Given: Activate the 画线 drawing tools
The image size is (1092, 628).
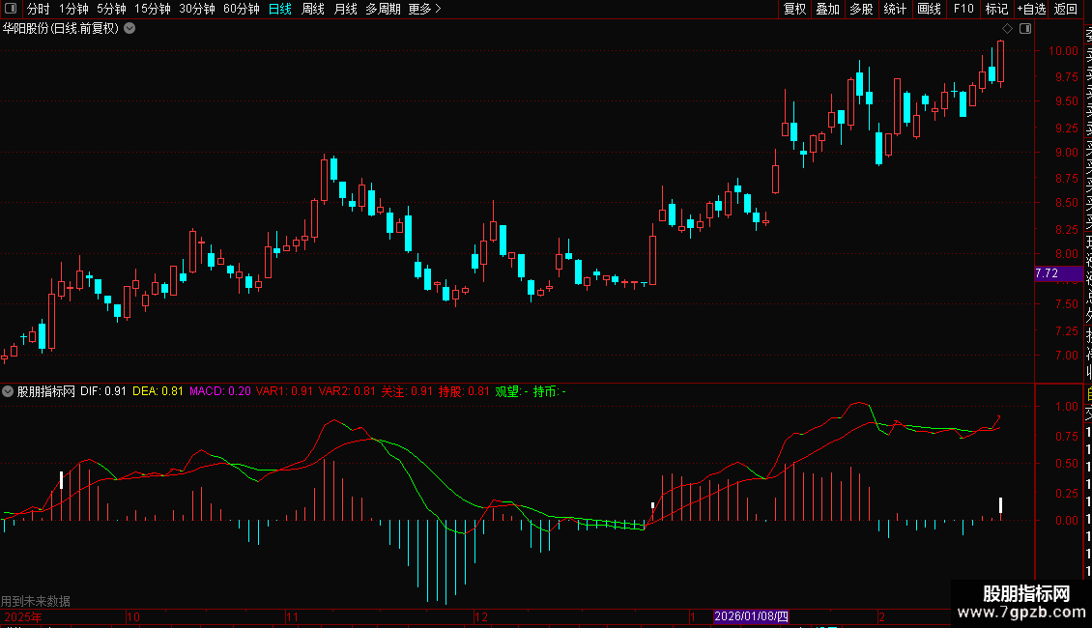Looking at the screenshot, I should (929, 9).
